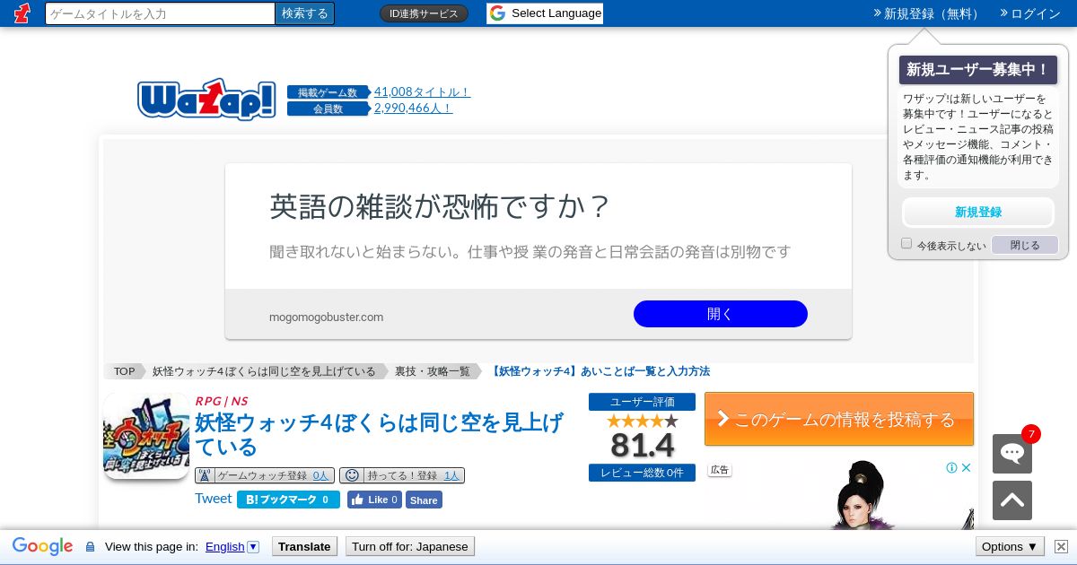Open the chat messages icon
Screen dimensions: 1077x565
coord(1012,454)
